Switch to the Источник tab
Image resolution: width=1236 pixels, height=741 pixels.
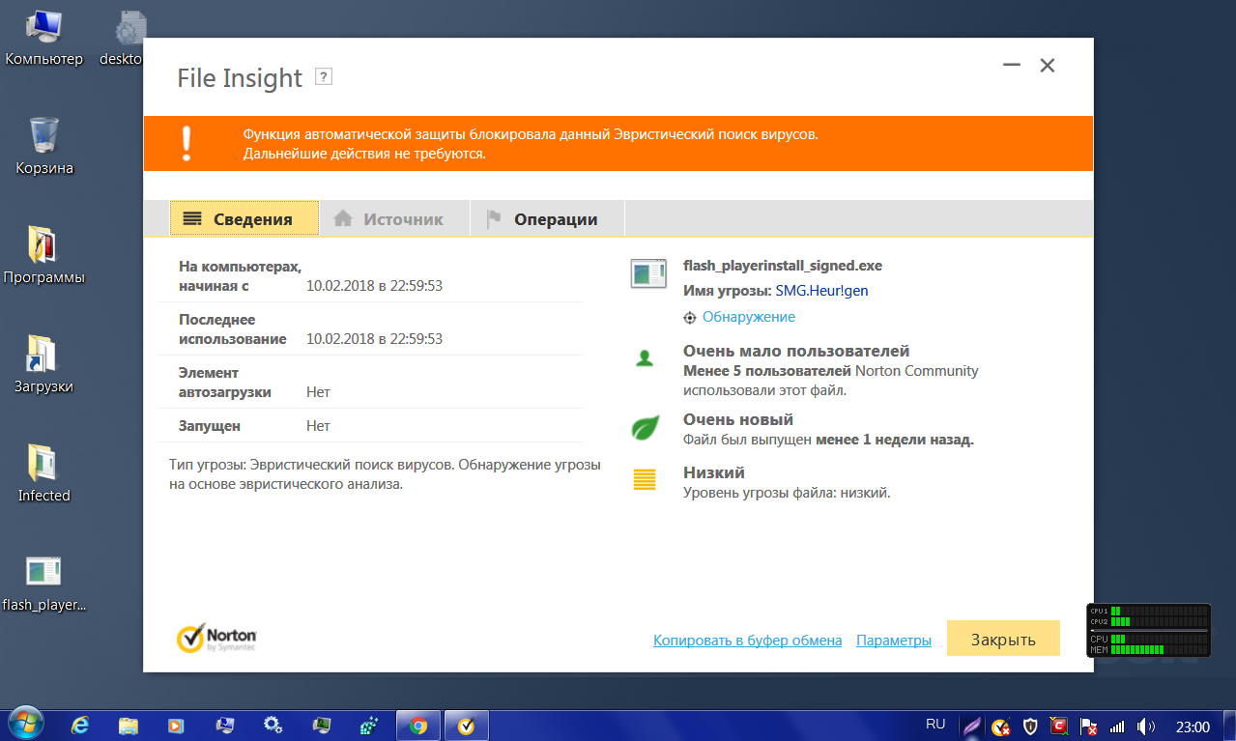pos(394,219)
